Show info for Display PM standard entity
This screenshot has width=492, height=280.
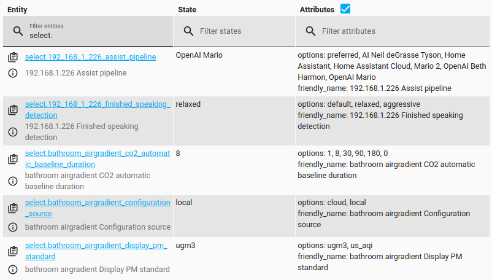pos(13,270)
